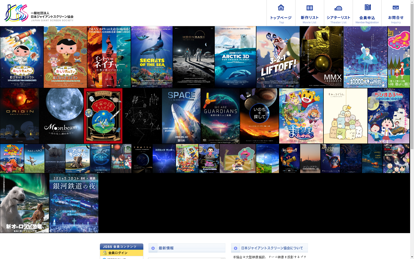Image resolution: width=414 pixels, height=259 pixels.
Task: Open Arctic 3D Our Frozen Planet poster
Action: pos(235,57)
